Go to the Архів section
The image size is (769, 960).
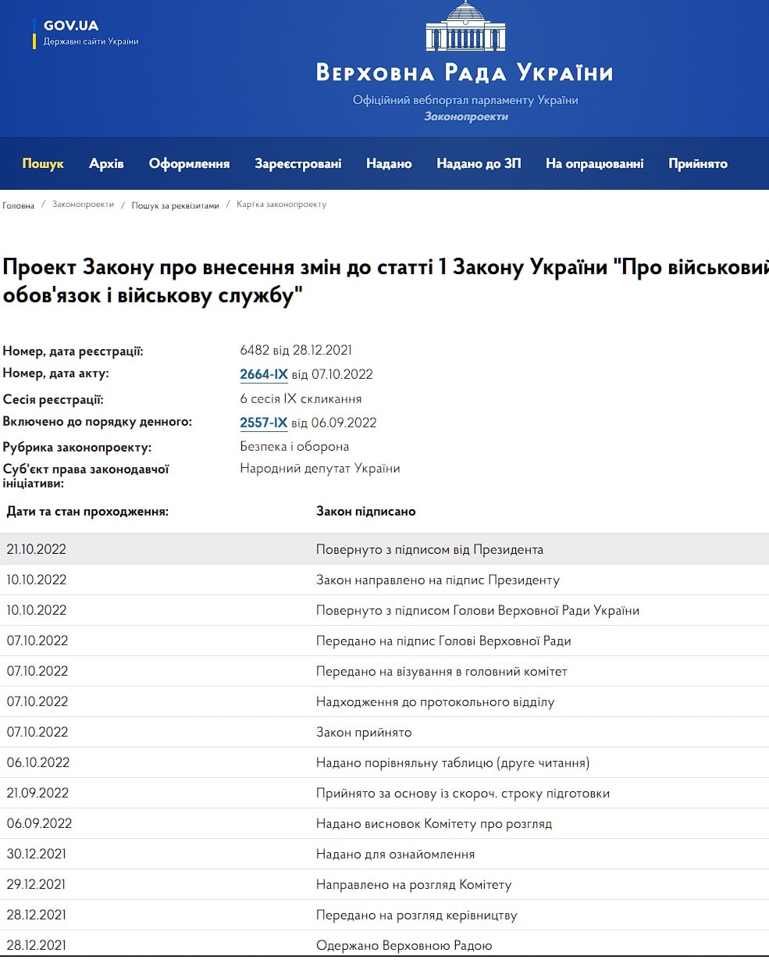[x=106, y=163]
